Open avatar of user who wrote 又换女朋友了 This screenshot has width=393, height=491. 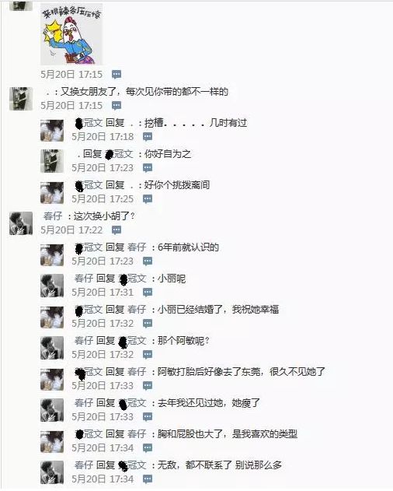[x=21, y=99]
